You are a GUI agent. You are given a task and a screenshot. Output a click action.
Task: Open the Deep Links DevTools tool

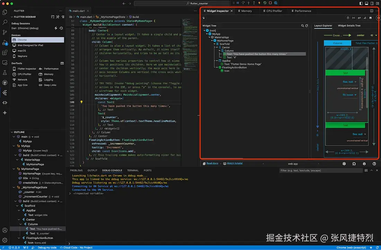[48, 85]
